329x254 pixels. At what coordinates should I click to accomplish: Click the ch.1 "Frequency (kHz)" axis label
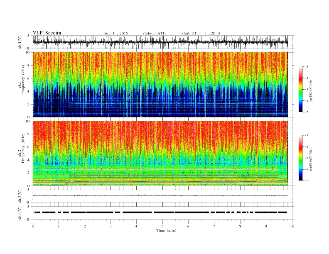[23, 79]
